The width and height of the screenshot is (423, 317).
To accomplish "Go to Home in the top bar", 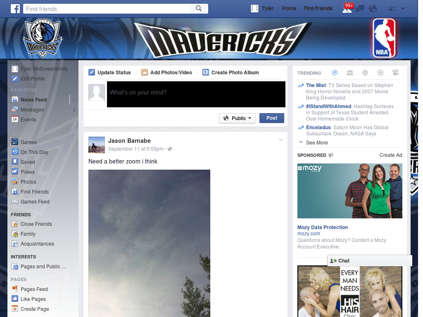I will pos(289,8).
